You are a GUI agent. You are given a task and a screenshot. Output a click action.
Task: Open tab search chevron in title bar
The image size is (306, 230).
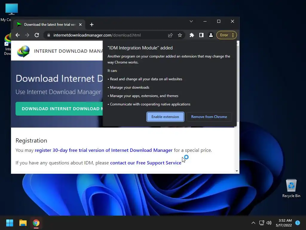click(x=191, y=21)
